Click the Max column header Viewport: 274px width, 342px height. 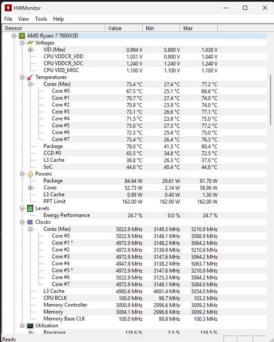(x=198, y=28)
